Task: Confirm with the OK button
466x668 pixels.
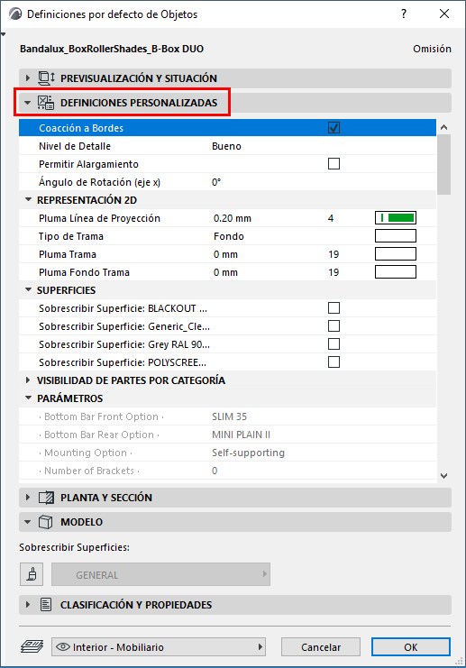Action: (411, 646)
